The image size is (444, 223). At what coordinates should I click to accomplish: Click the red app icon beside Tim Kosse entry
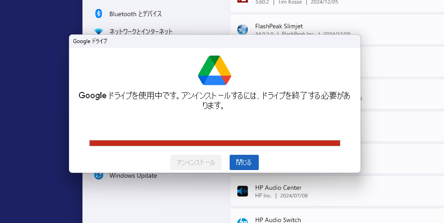pos(243,2)
